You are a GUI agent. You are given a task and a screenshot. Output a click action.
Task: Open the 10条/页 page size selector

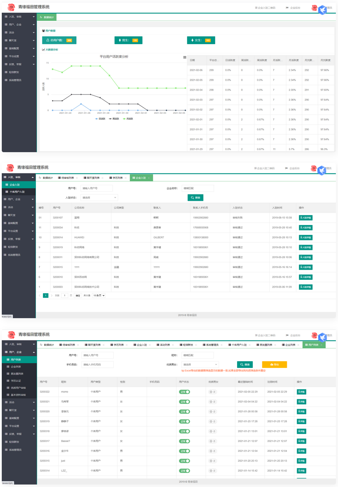tap(99, 295)
